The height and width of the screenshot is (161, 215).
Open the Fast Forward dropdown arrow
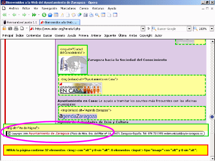click(39, 15)
